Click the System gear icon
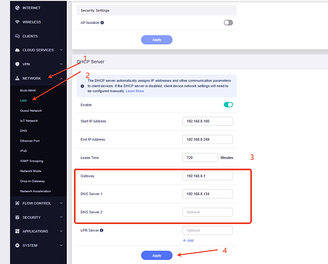The height and width of the screenshot is (264, 328). (17, 245)
